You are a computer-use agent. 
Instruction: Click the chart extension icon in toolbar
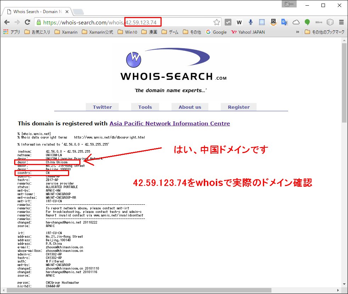point(228,22)
